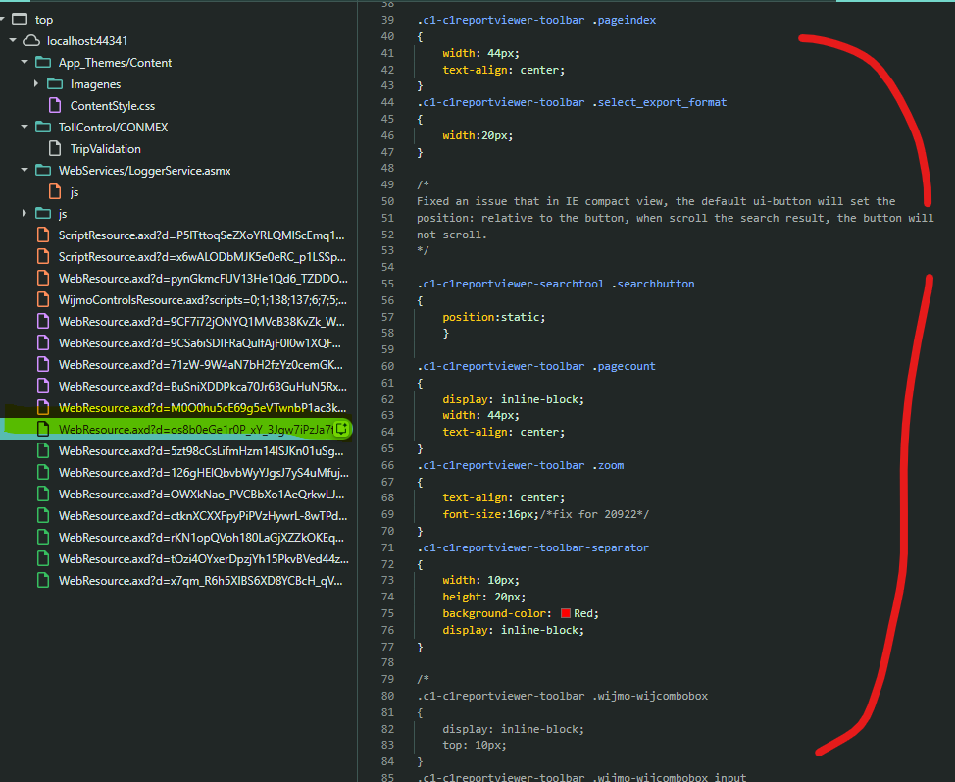Select the top frame window icon
The height and width of the screenshot is (782, 955).
[x=20, y=19]
